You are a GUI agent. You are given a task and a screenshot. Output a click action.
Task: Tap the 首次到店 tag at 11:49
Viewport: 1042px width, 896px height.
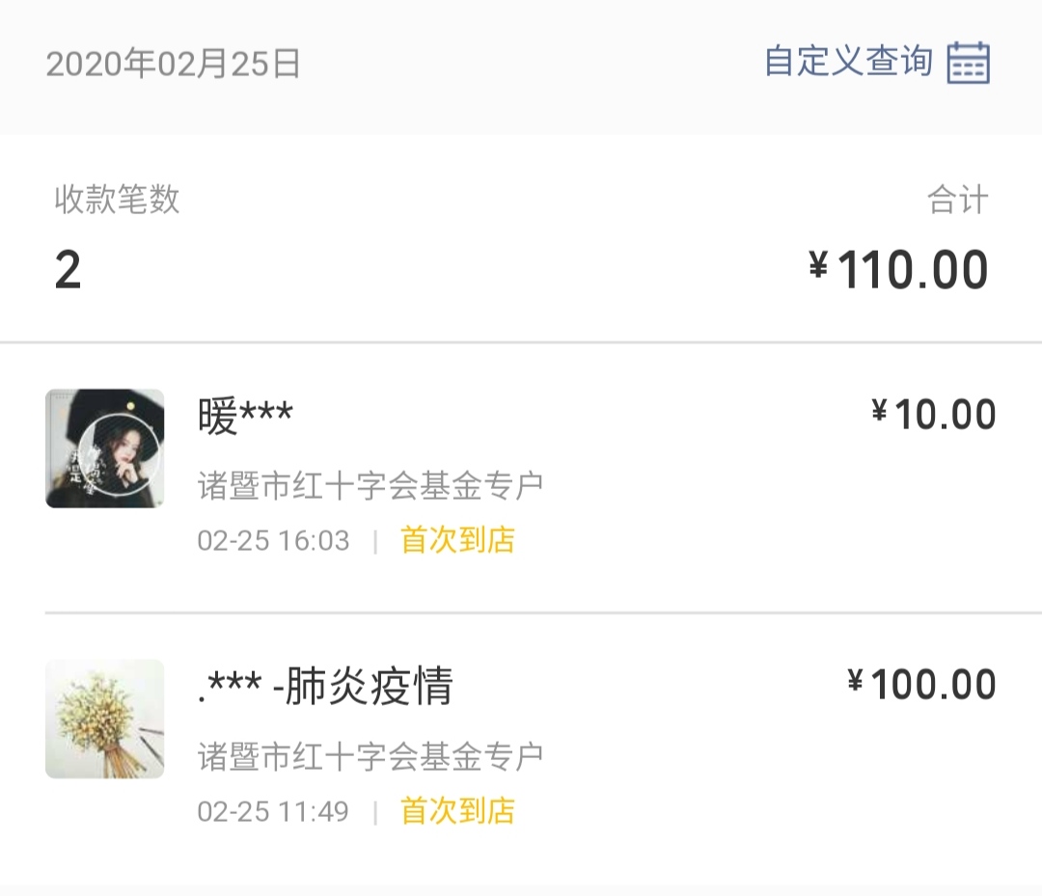(x=457, y=811)
